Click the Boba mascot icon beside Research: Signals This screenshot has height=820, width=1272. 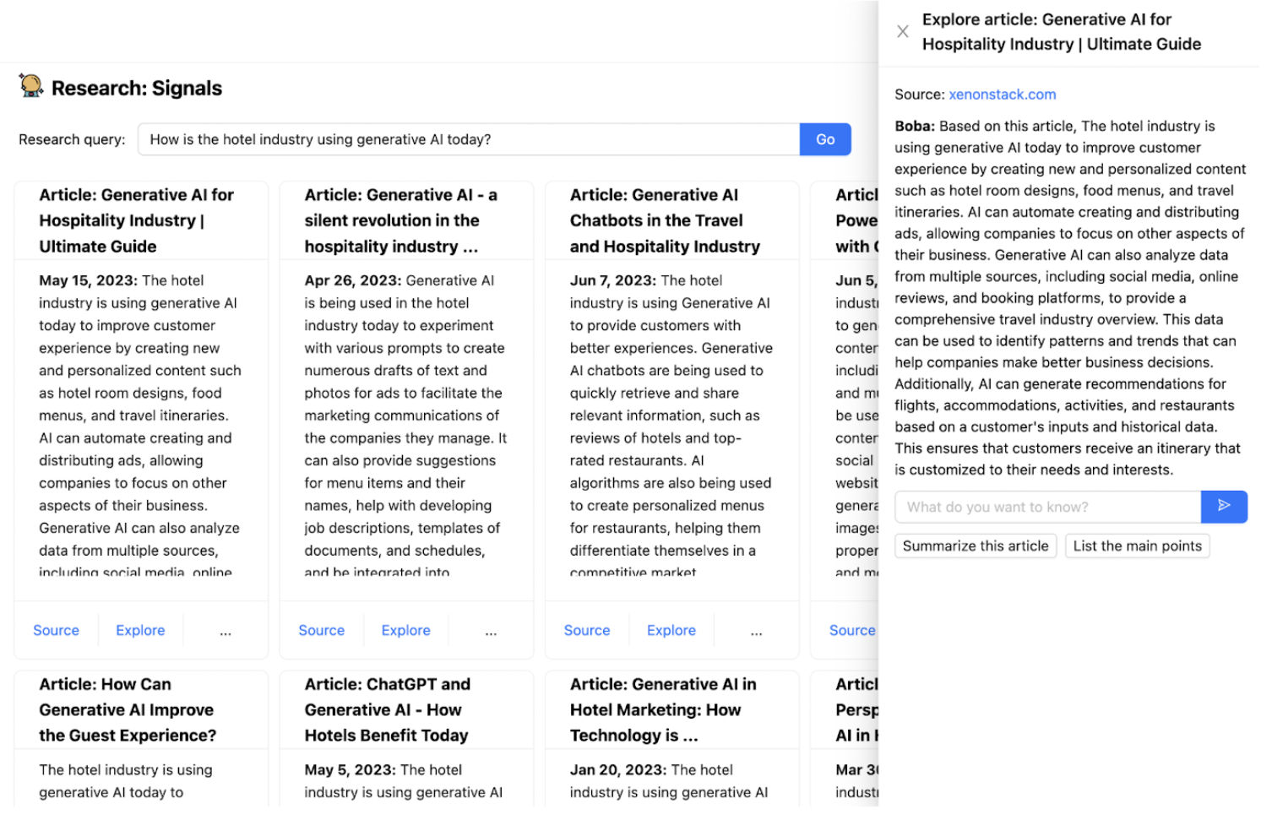(x=31, y=86)
